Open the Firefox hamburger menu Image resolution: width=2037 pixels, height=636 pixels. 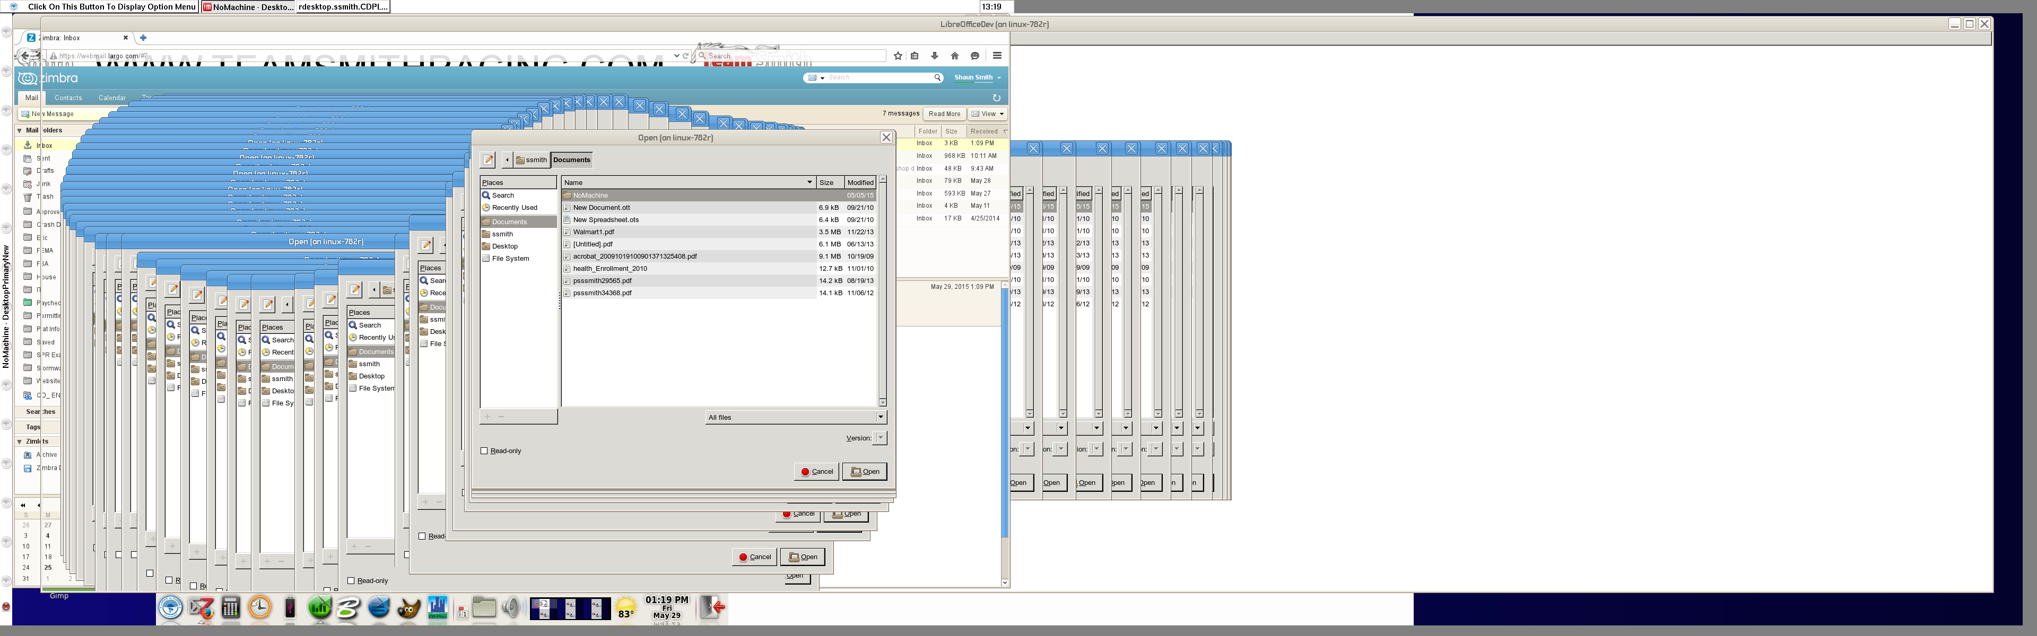(997, 56)
